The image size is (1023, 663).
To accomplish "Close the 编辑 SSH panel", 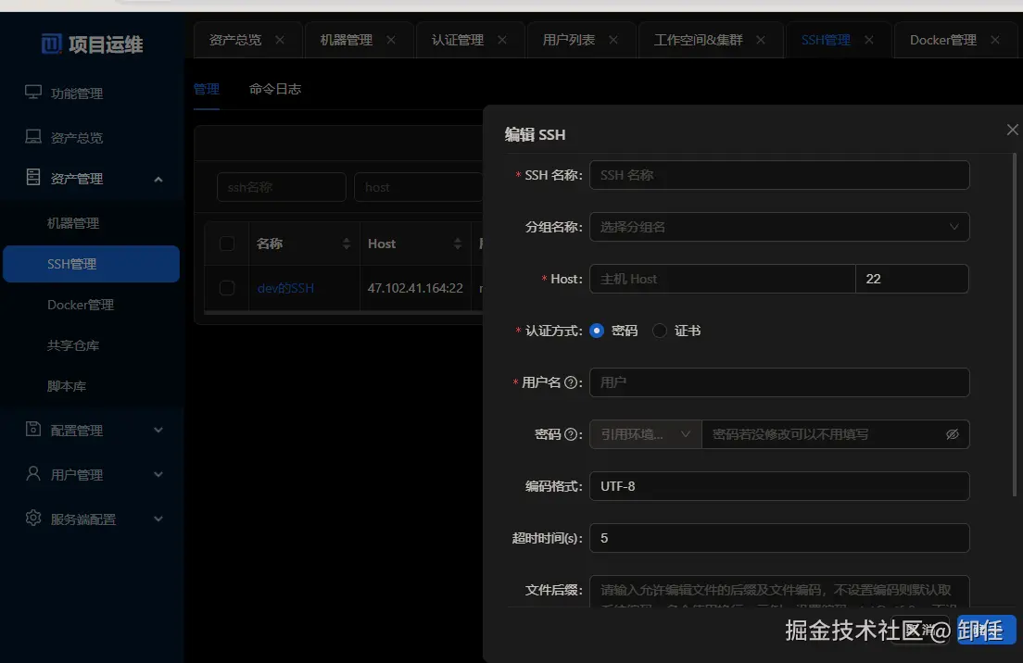I will (1012, 130).
